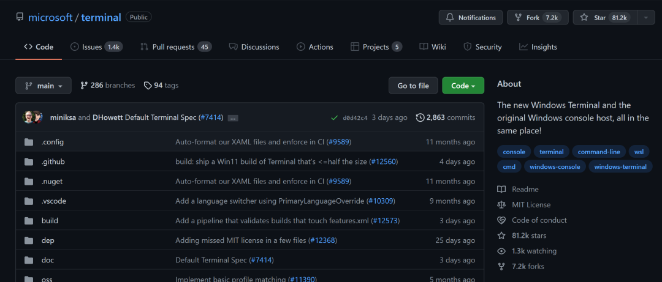Expand the commit message ellipsis button
Viewport: 662px width, 282px height.
tap(233, 119)
